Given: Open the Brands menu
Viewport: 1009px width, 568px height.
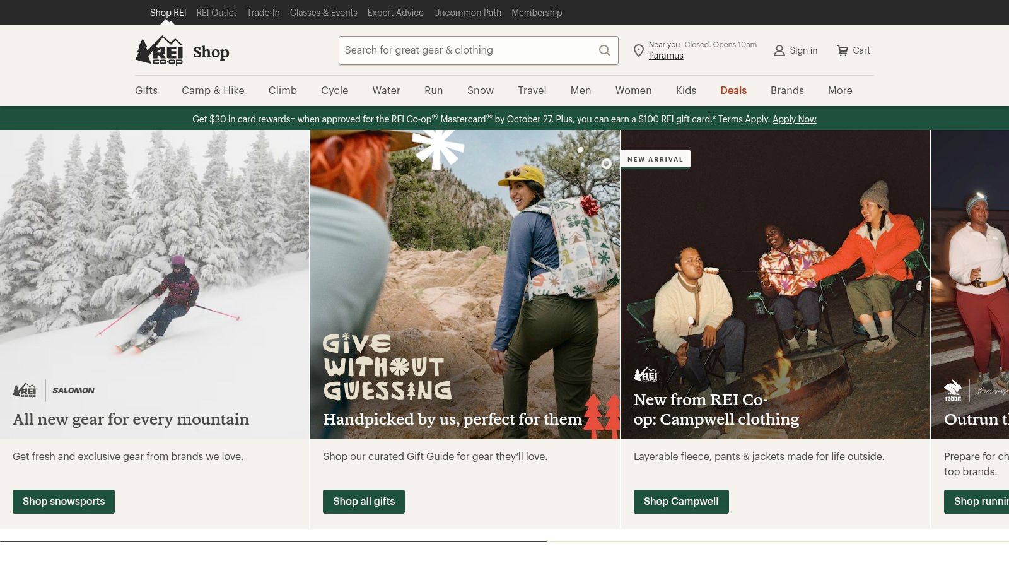Looking at the screenshot, I should click(x=787, y=90).
